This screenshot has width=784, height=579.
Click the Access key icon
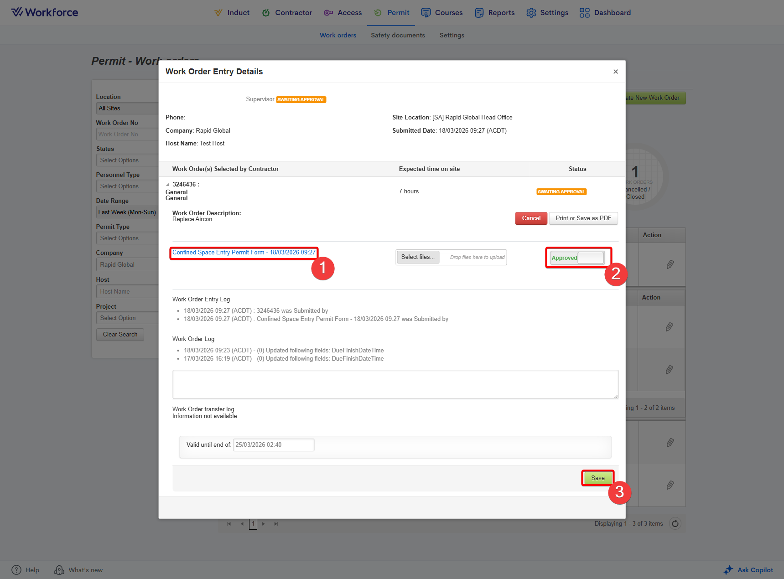[x=328, y=13]
